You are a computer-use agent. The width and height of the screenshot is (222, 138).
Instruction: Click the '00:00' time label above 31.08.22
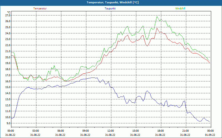[11, 131]
